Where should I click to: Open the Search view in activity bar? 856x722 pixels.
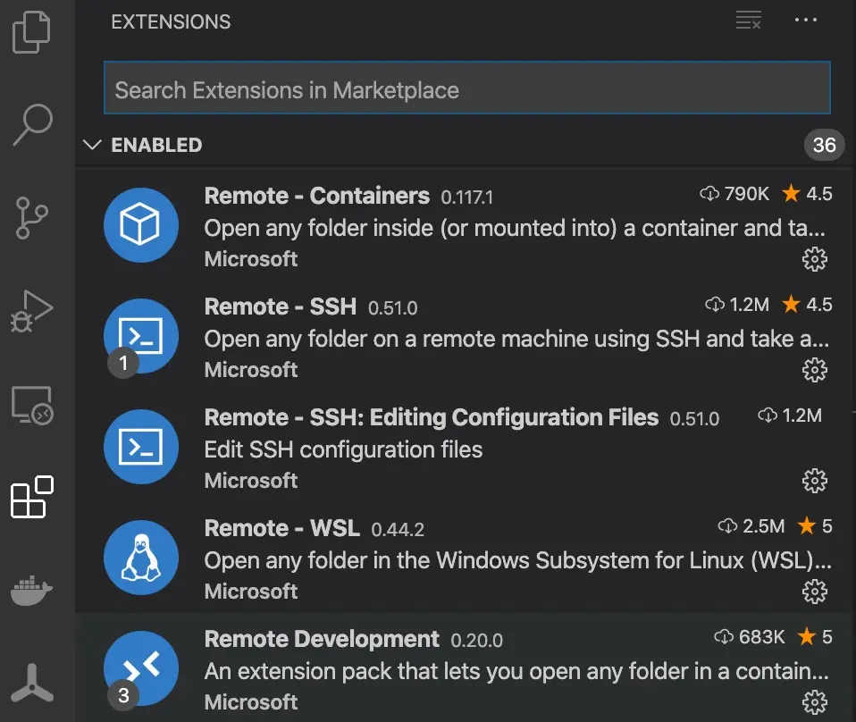pos(33,124)
